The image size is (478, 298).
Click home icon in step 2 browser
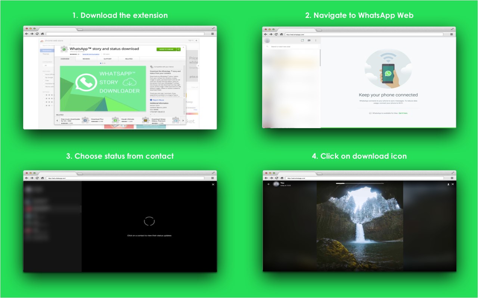tap(281, 34)
